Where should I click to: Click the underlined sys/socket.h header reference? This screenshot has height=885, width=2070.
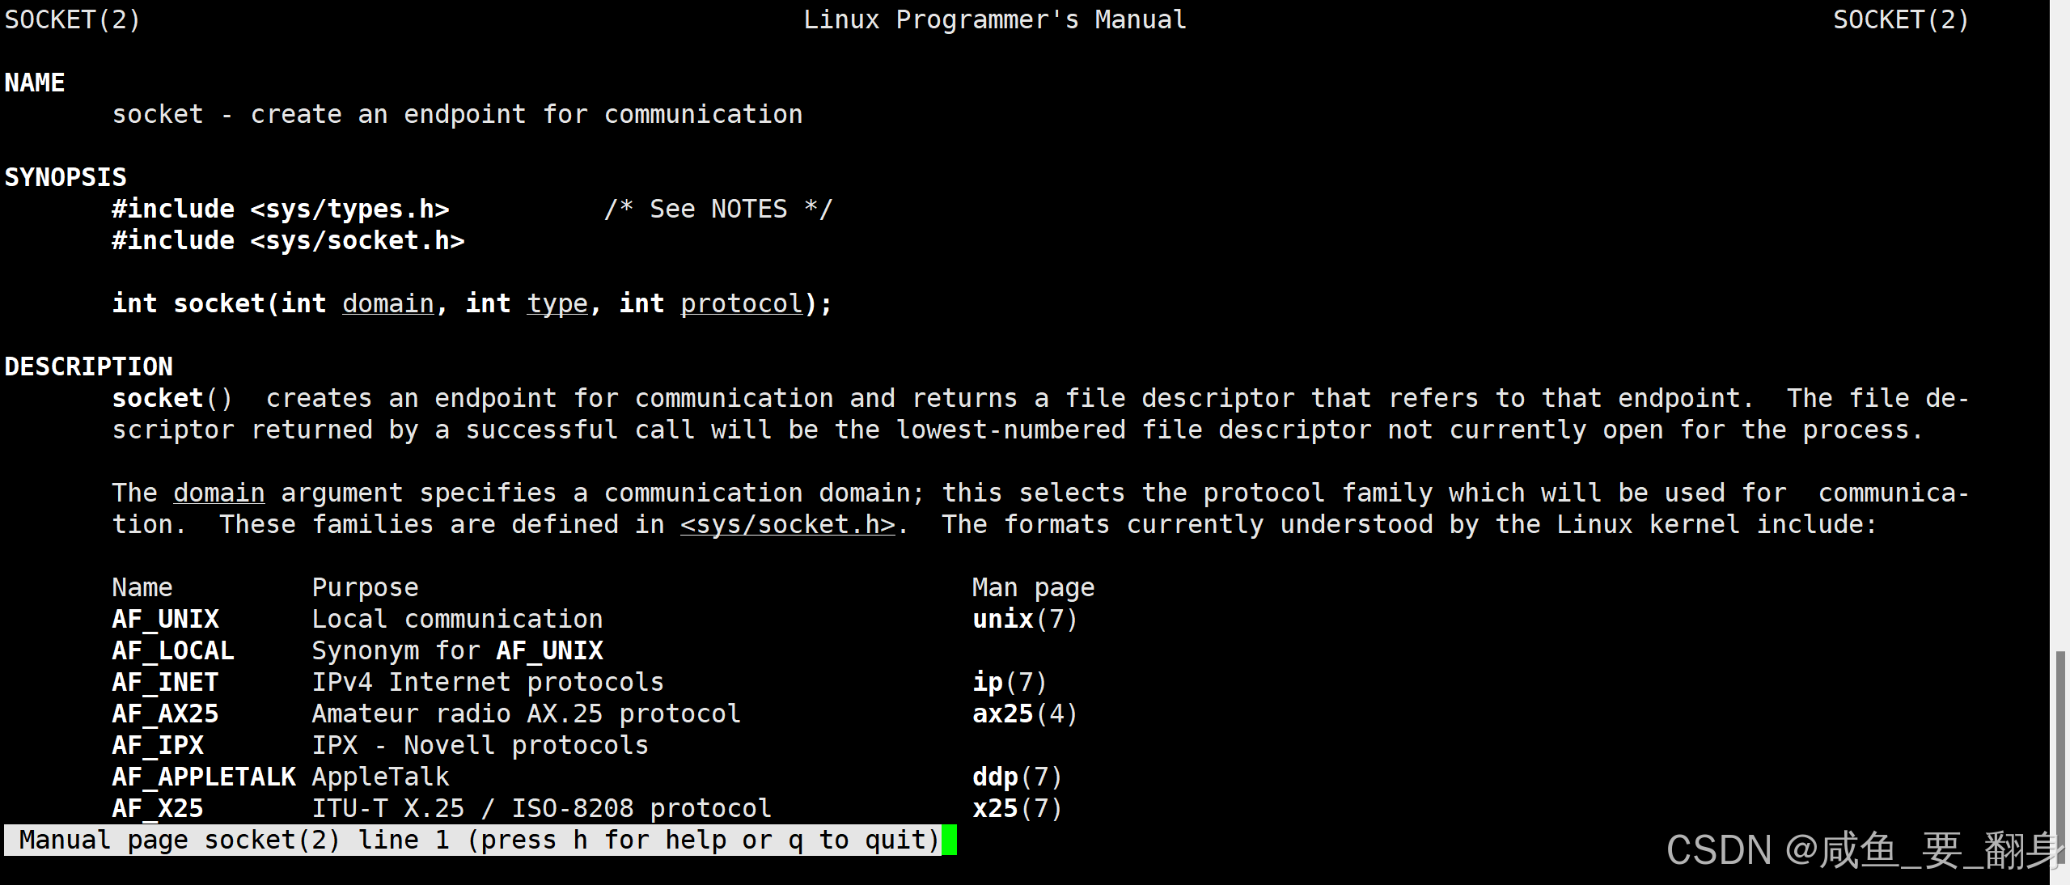(x=787, y=525)
